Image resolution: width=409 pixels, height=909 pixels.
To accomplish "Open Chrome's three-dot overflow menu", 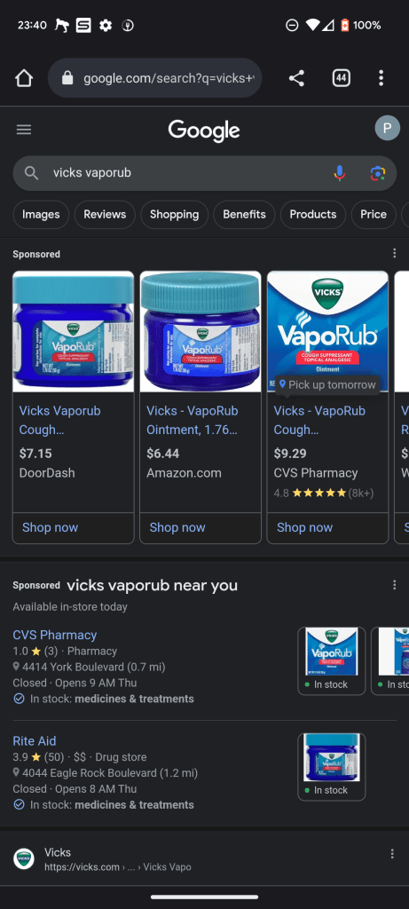I will [x=381, y=78].
